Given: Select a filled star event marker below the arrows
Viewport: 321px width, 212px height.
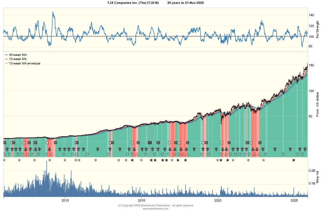Looking at the screenshot, I should pyautogui.click(x=133, y=160).
